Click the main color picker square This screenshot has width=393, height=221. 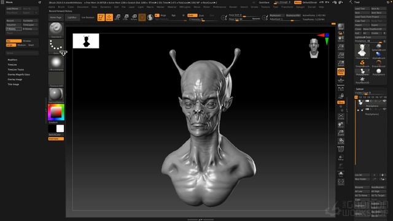coord(56,112)
